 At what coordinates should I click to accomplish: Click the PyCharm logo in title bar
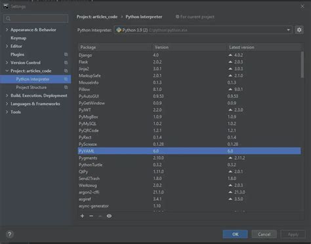6,7
